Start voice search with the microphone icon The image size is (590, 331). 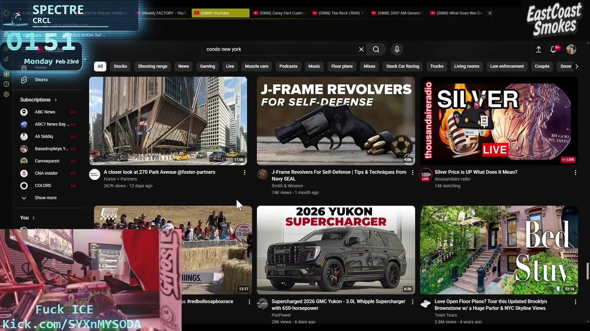[397, 49]
